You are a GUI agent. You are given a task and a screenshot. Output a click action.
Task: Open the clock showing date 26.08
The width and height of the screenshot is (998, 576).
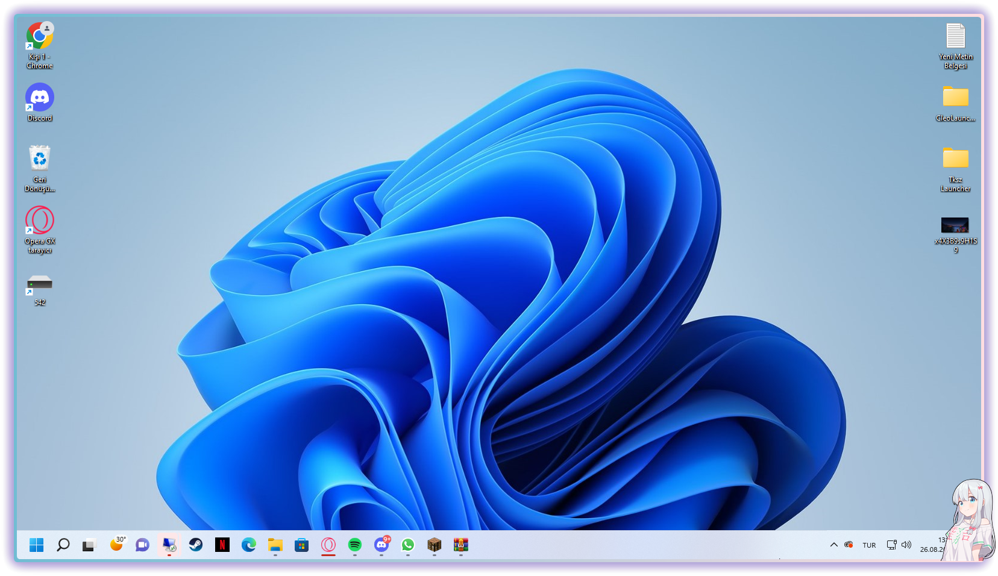(x=932, y=545)
